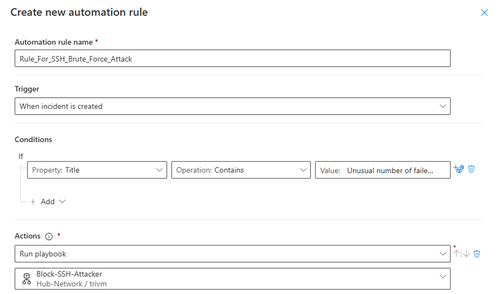
Task: Open the Operation: Contains dropdown
Action: click(241, 170)
